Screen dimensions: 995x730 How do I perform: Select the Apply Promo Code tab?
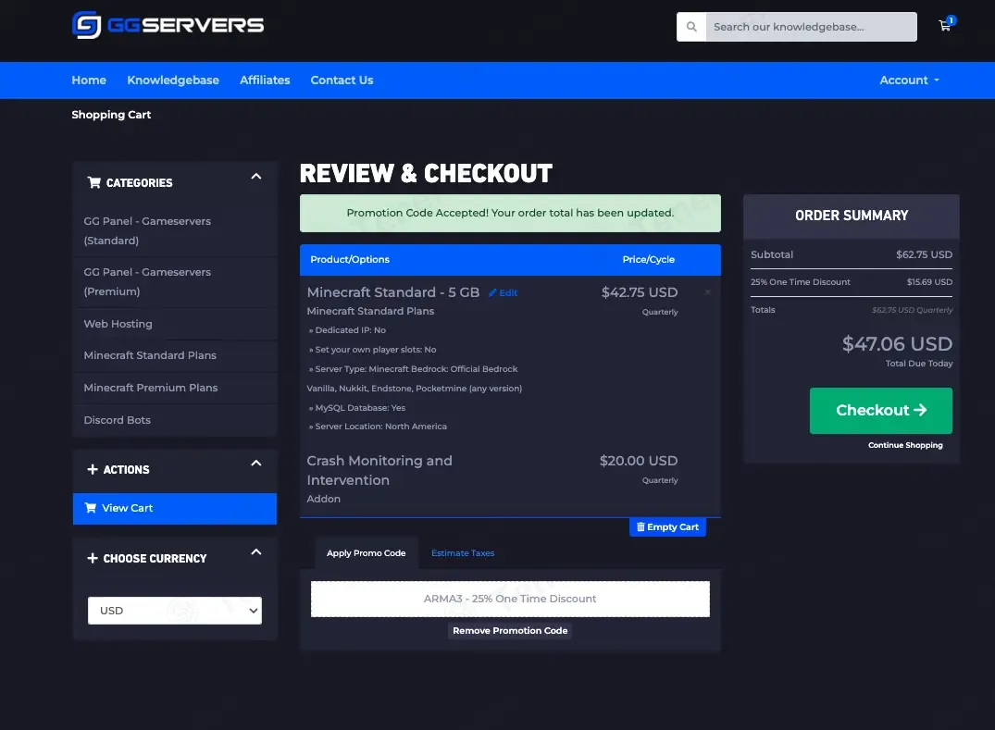click(x=367, y=553)
